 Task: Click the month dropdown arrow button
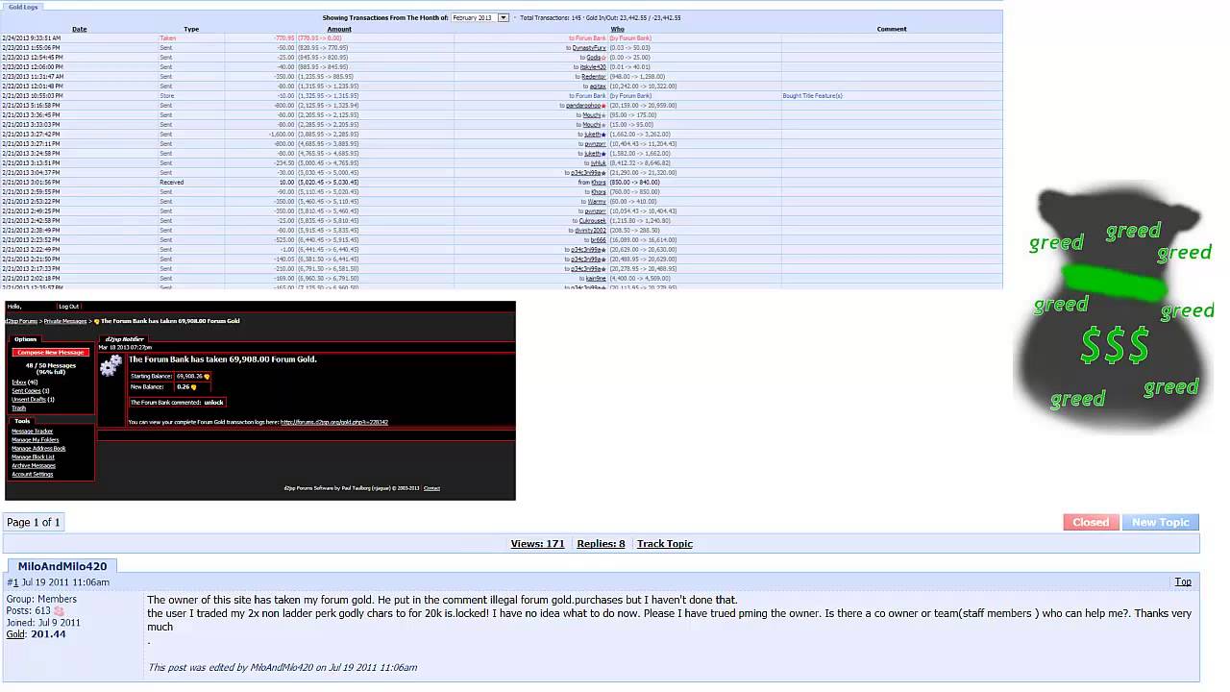point(504,17)
